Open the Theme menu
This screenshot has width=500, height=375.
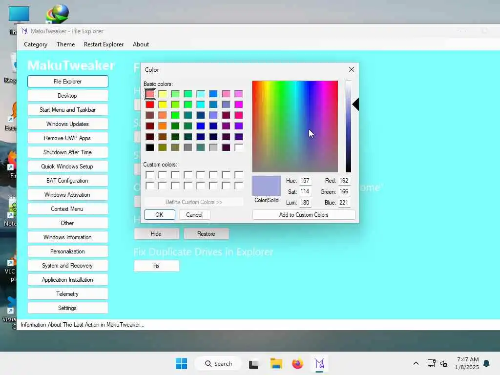coord(66,44)
